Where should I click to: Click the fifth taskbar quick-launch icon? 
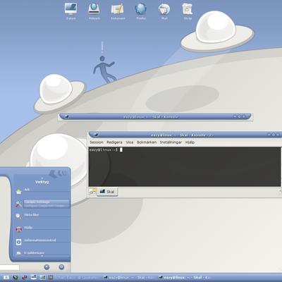pyautogui.click(x=42, y=278)
